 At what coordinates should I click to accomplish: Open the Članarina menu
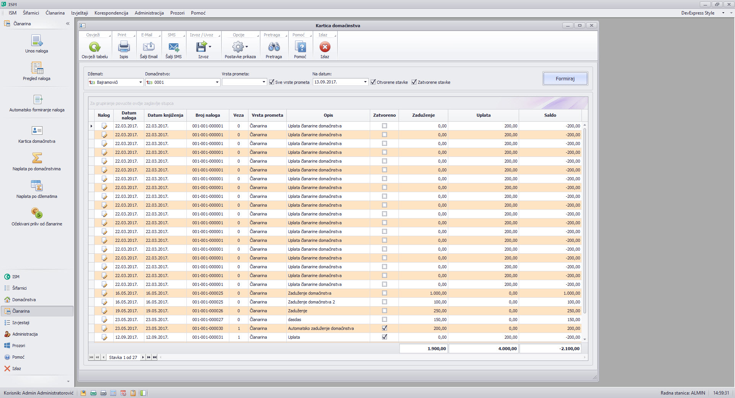coord(55,13)
